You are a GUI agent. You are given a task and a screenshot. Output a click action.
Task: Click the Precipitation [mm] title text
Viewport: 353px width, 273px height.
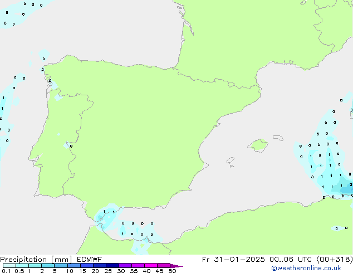click(x=35, y=260)
